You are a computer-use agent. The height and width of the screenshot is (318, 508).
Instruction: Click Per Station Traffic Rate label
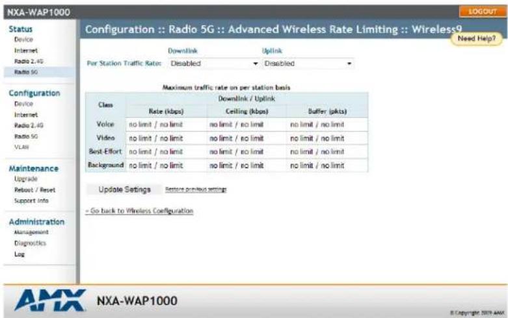pos(124,64)
